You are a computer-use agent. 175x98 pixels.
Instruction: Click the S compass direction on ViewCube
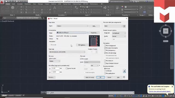point(166,37)
